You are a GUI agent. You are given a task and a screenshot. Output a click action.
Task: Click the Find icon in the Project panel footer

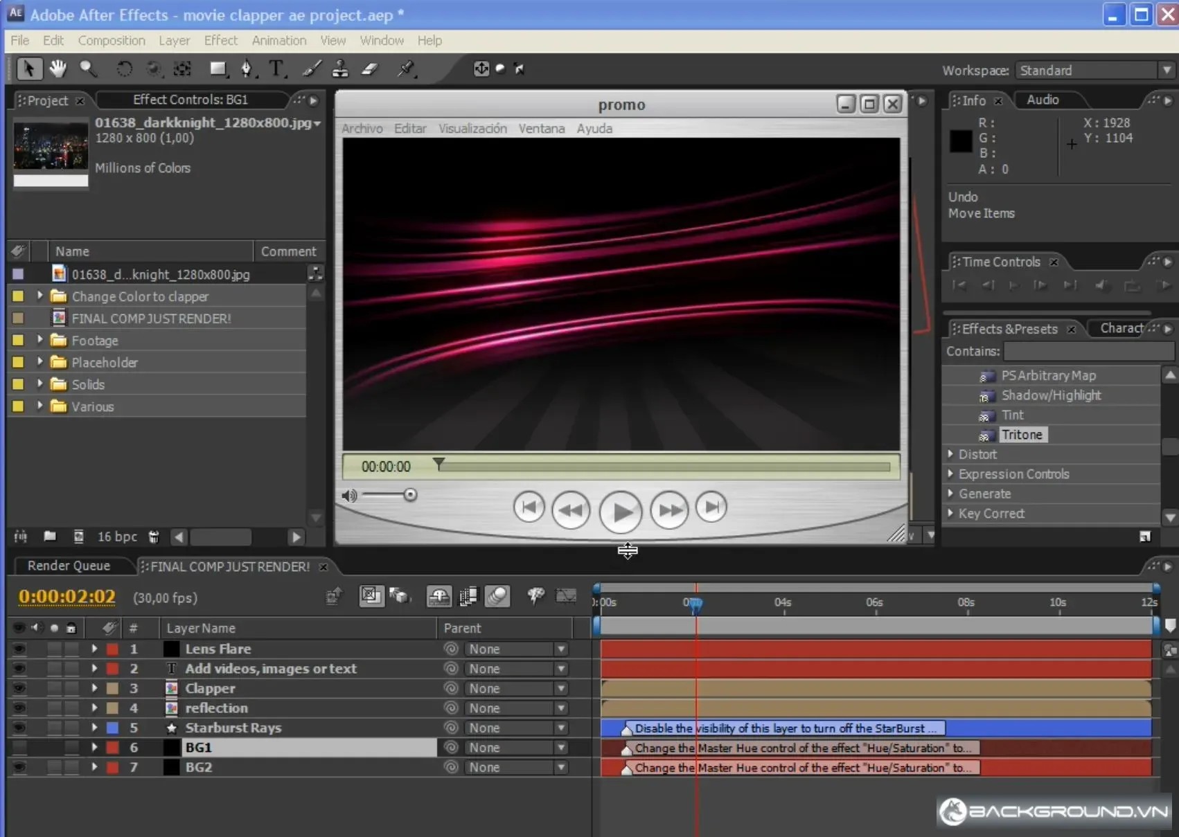(21, 537)
